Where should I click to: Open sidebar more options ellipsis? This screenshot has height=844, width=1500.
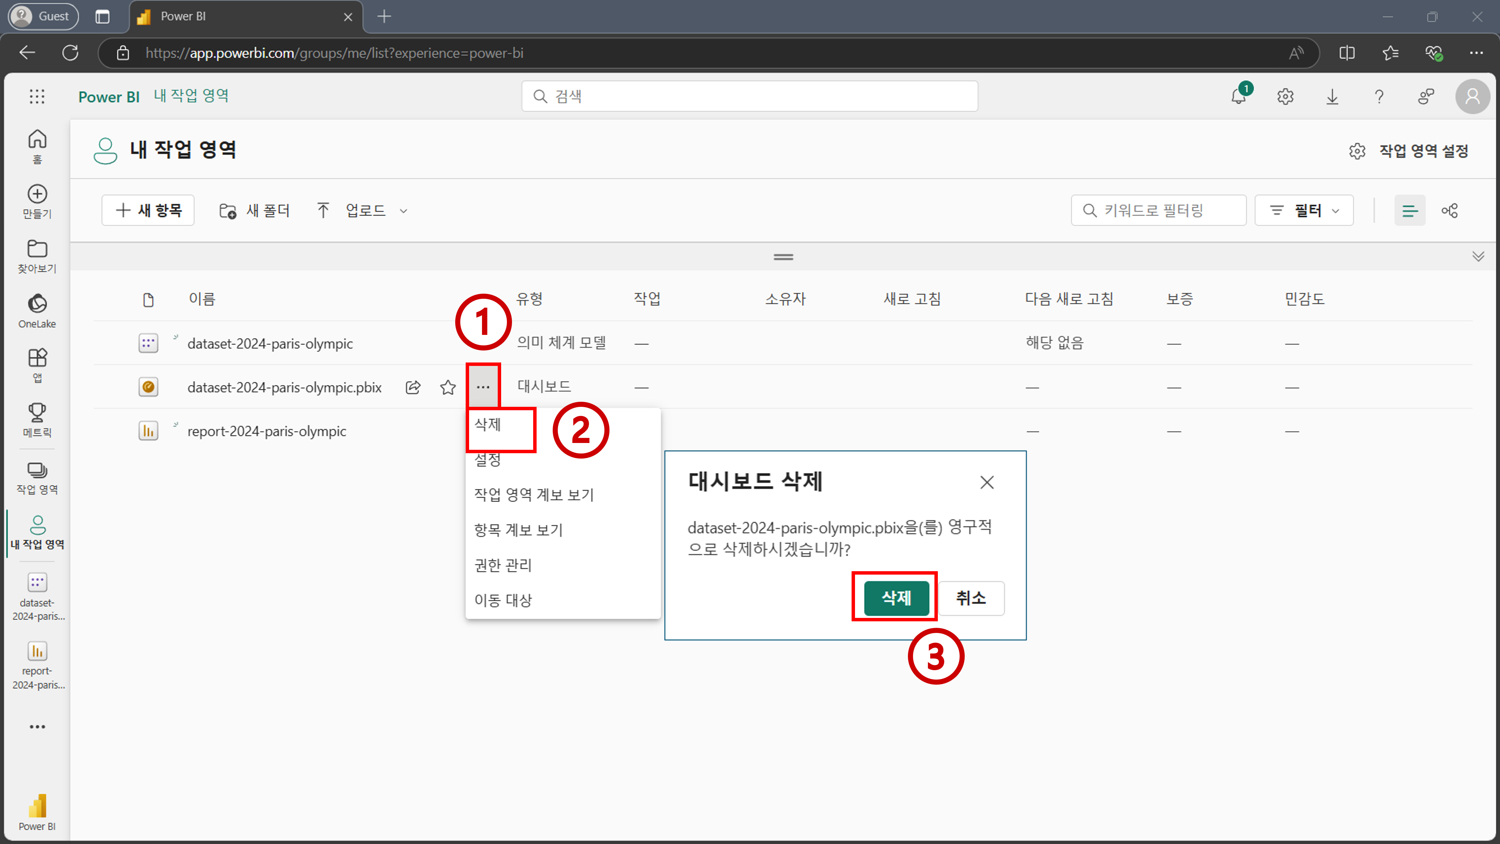pos(37,726)
